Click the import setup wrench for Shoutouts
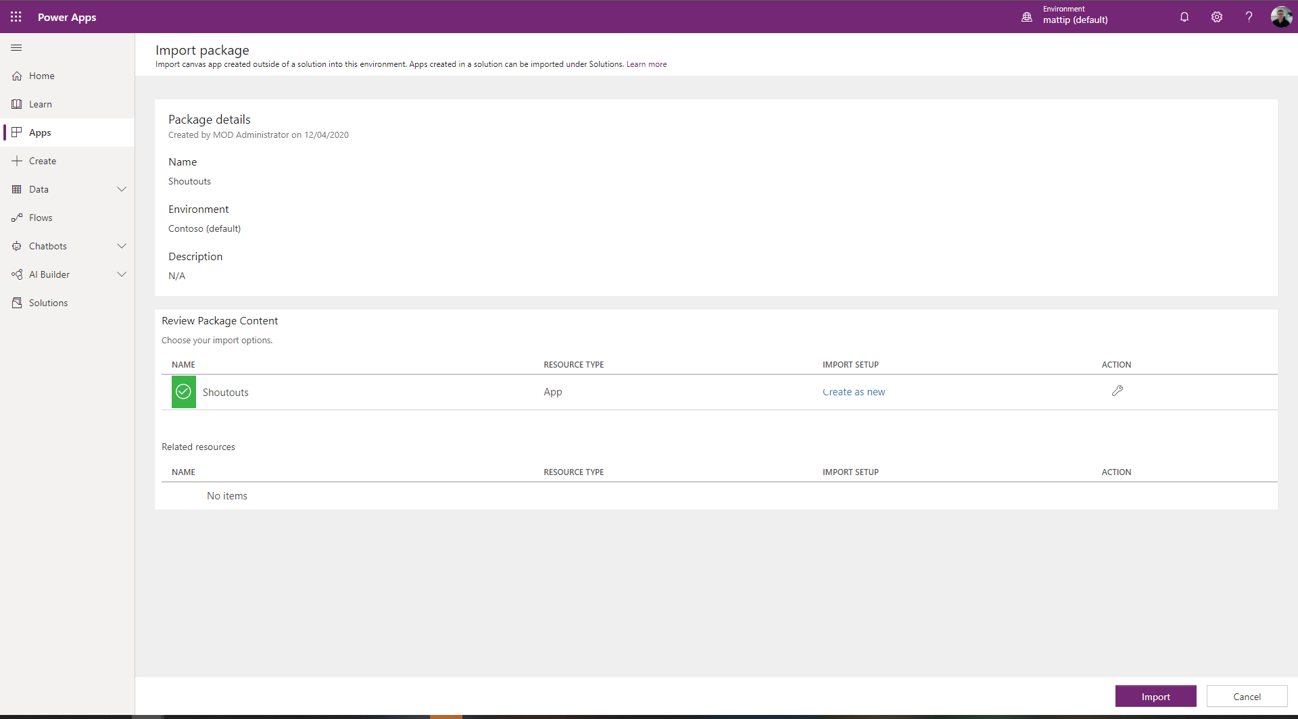 click(1117, 391)
